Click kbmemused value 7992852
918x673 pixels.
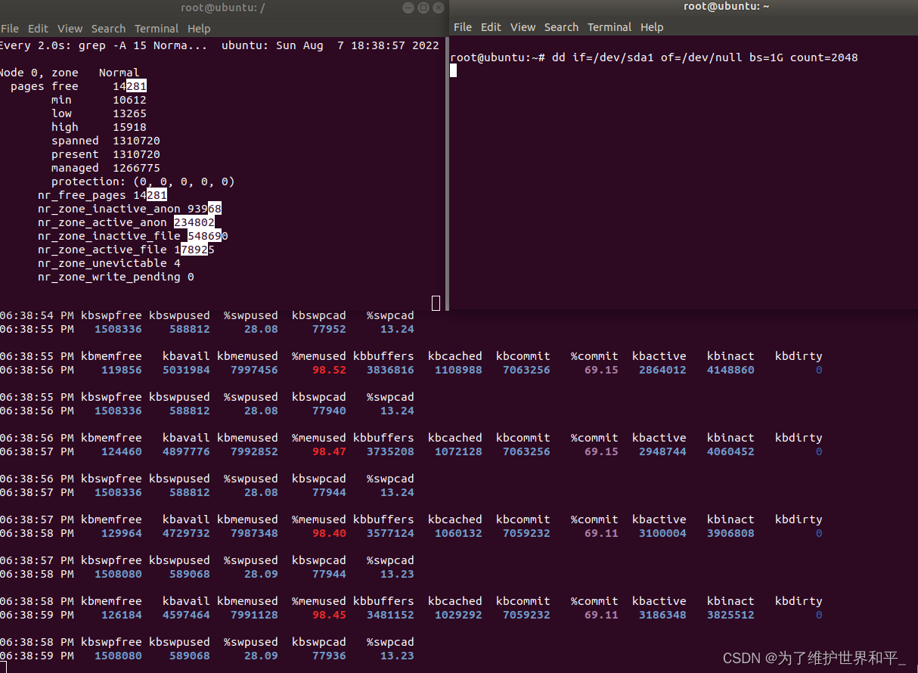[254, 451]
